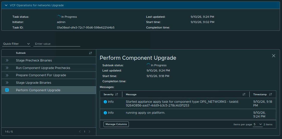This screenshot has width=282, height=139.
Task: Click the 2 items count label
Action: click(268, 124)
